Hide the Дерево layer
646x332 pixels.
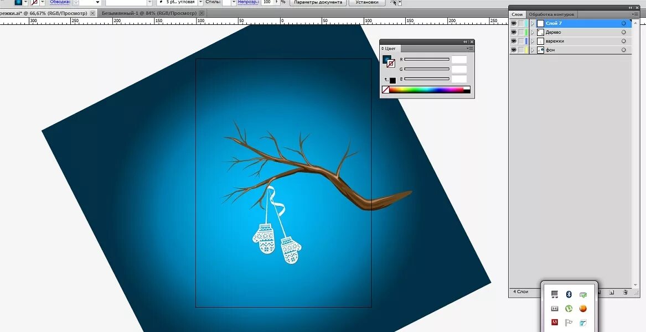(514, 32)
